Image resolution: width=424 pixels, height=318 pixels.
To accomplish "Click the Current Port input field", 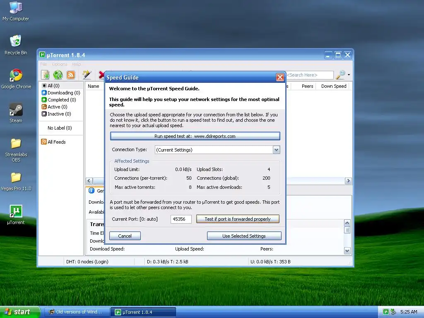I will (181, 219).
